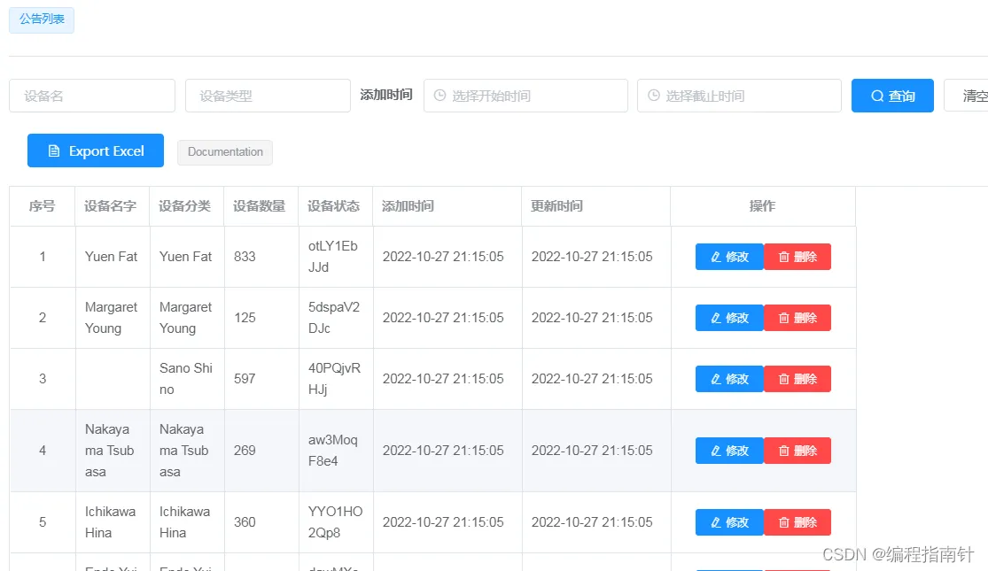Select the status cell 5dspaV2DJc
Image resolution: width=988 pixels, height=571 pixels.
pyautogui.click(x=334, y=318)
